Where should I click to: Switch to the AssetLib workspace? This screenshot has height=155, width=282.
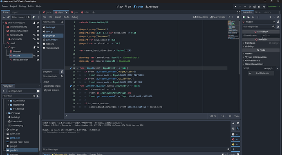coord(152,7)
